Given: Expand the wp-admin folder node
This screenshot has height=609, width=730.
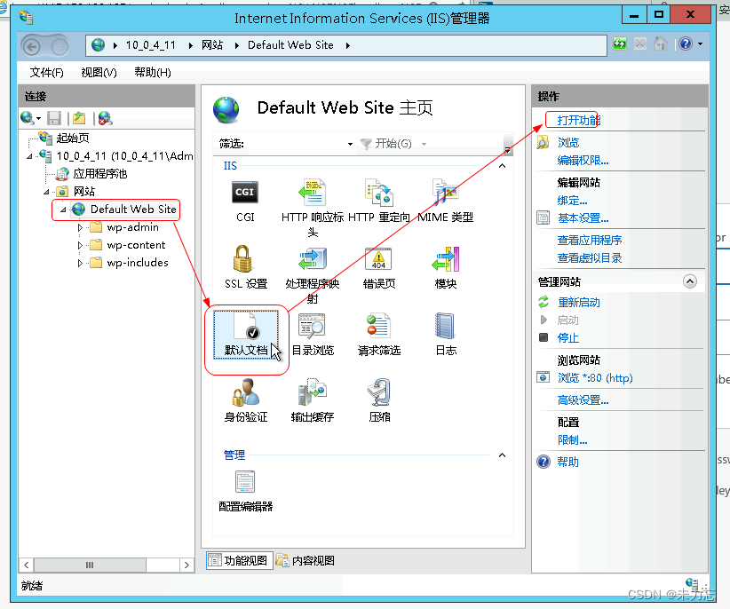Looking at the screenshot, I should point(80,227).
